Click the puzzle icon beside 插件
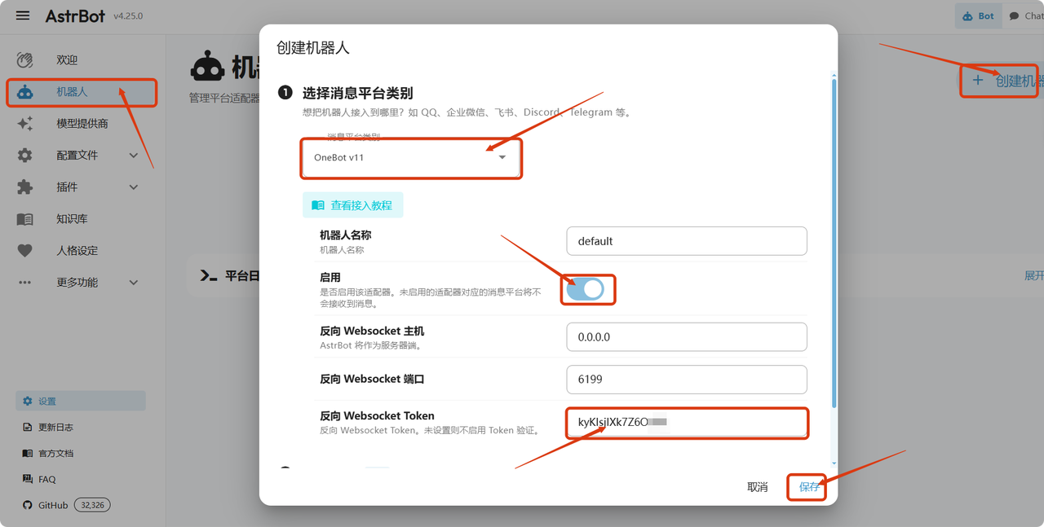The image size is (1044, 527). click(x=25, y=187)
